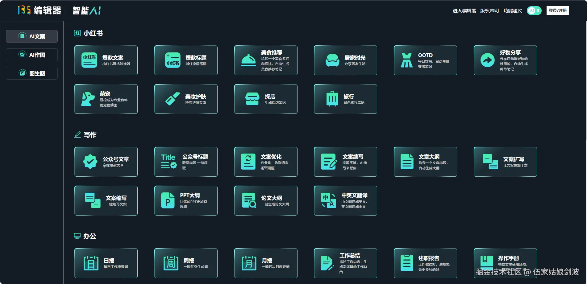Select the 萌宠 dog icon
The image size is (587, 284).
coord(88,99)
